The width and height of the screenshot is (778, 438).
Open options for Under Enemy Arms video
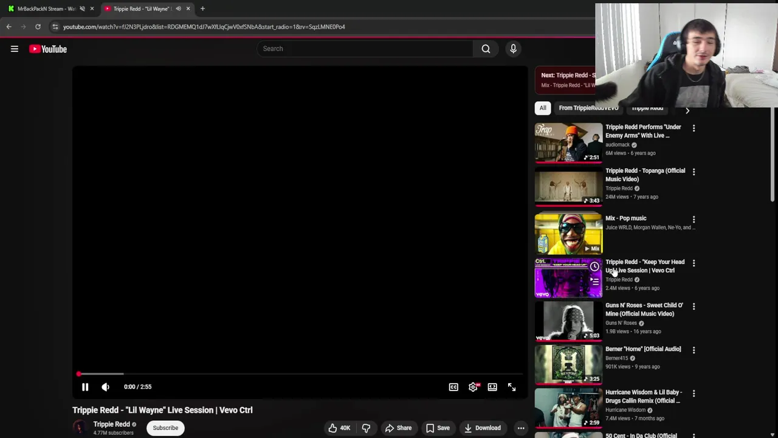694,128
